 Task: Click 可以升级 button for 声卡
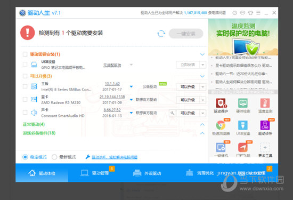pyautogui.click(x=188, y=113)
